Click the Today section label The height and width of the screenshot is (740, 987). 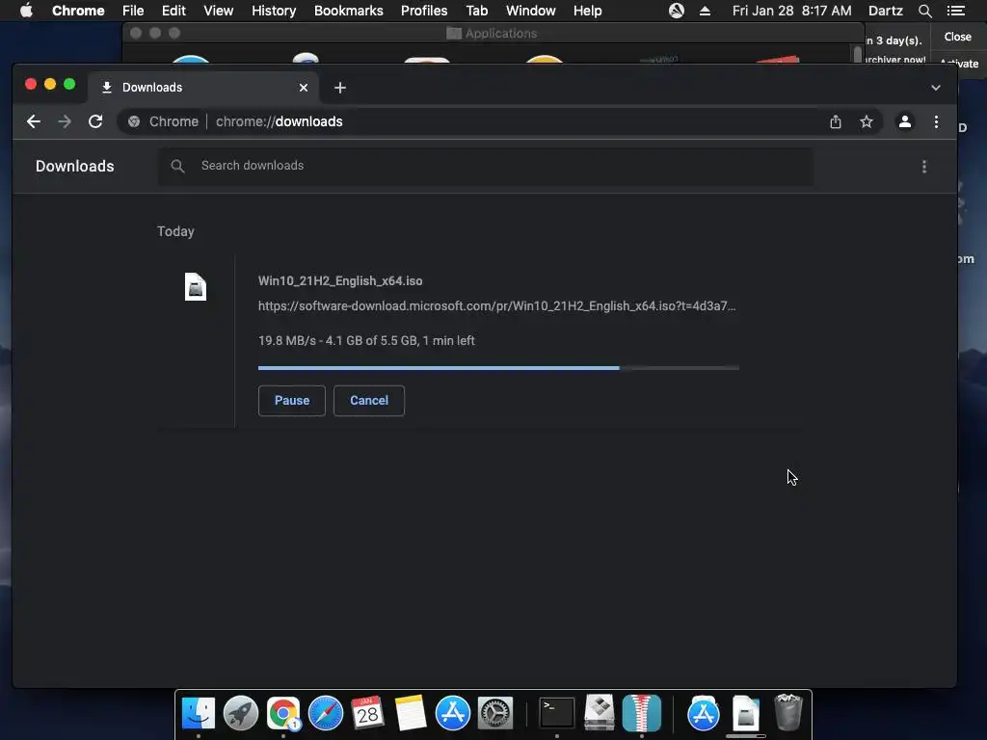(175, 231)
